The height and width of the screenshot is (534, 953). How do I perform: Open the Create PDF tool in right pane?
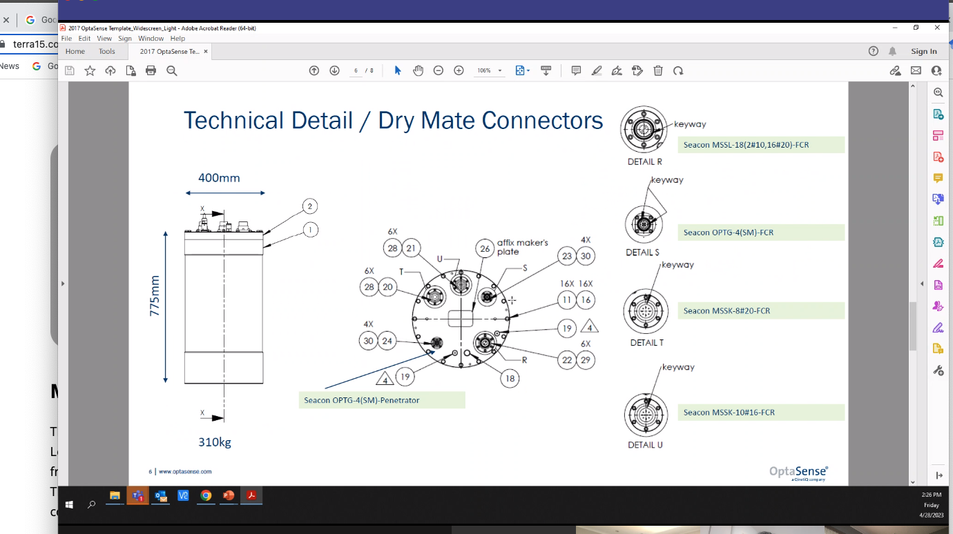point(938,157)
